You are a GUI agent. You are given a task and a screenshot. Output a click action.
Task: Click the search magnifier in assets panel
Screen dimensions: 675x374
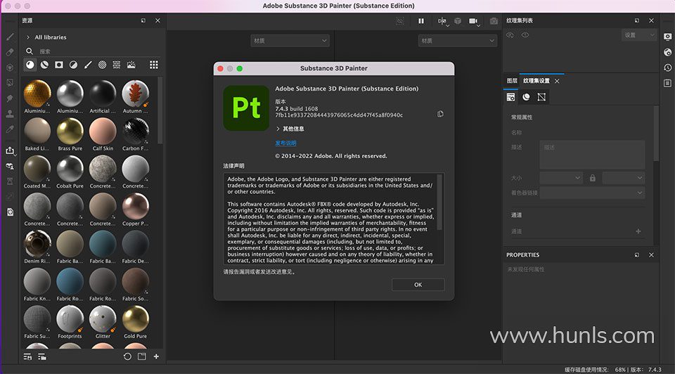pos(30,51)
